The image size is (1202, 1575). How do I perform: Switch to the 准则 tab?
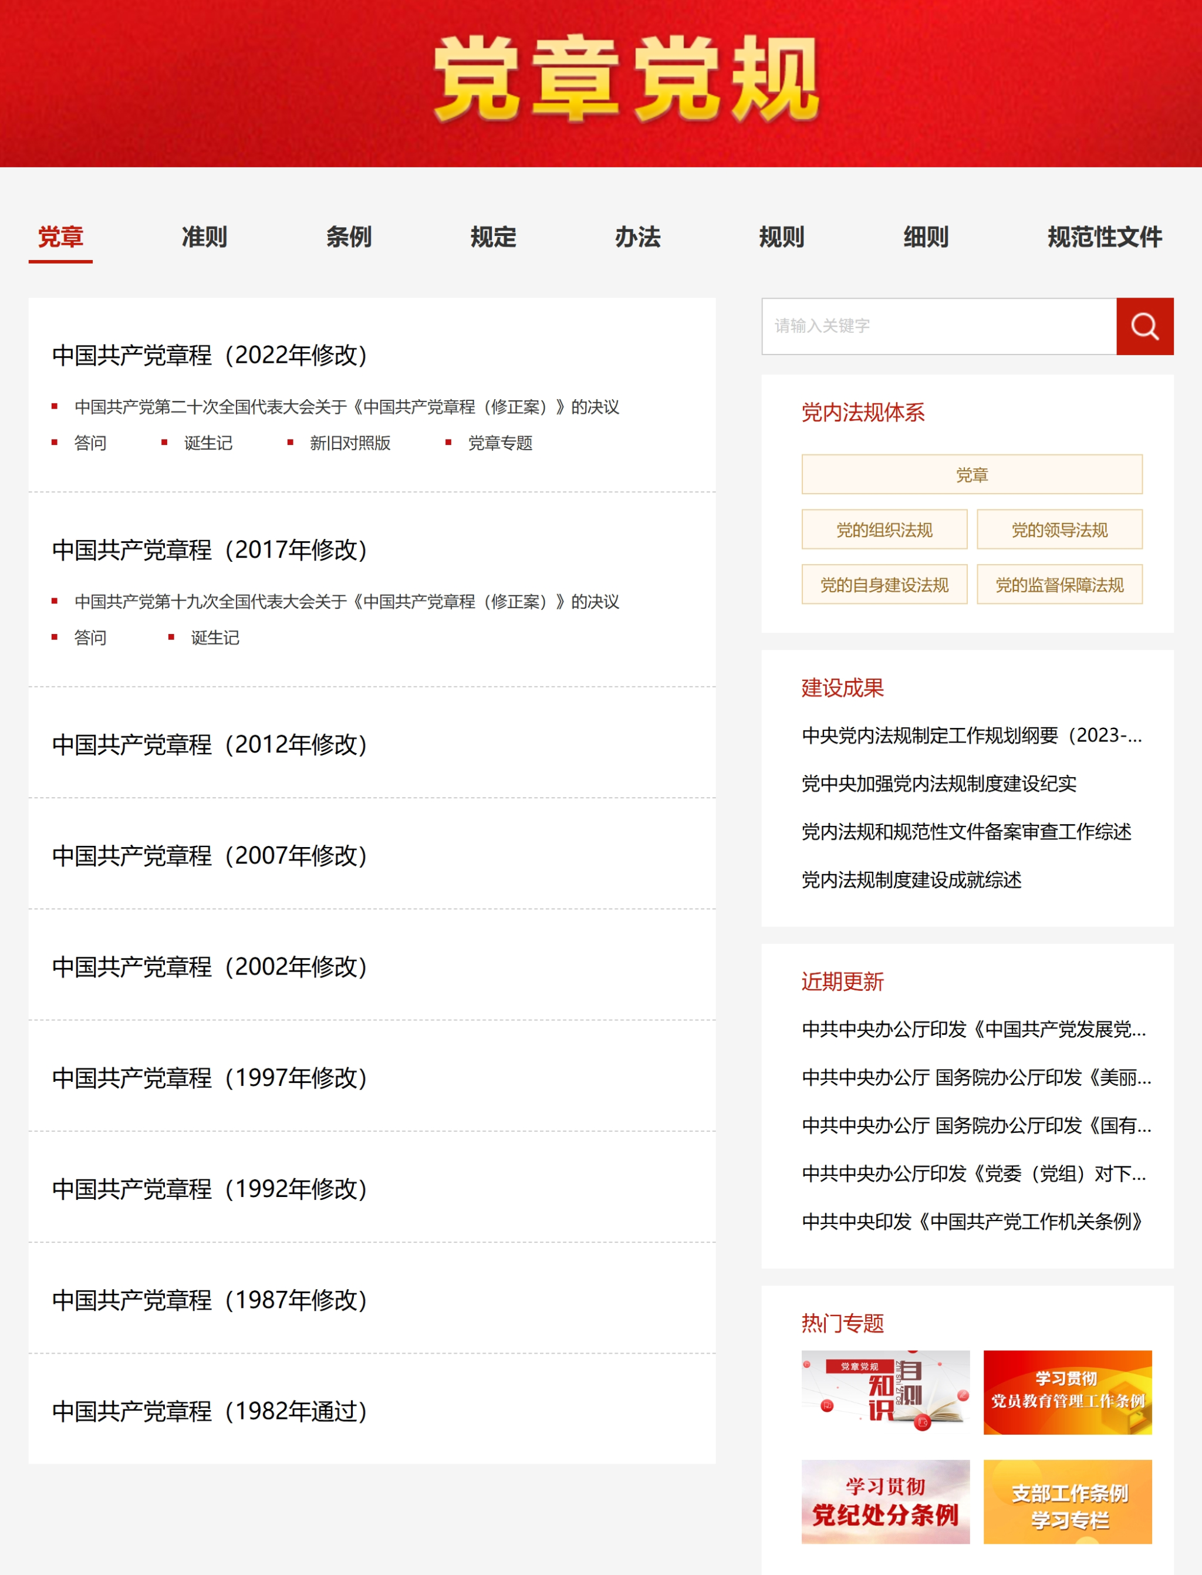coord(205,237)
